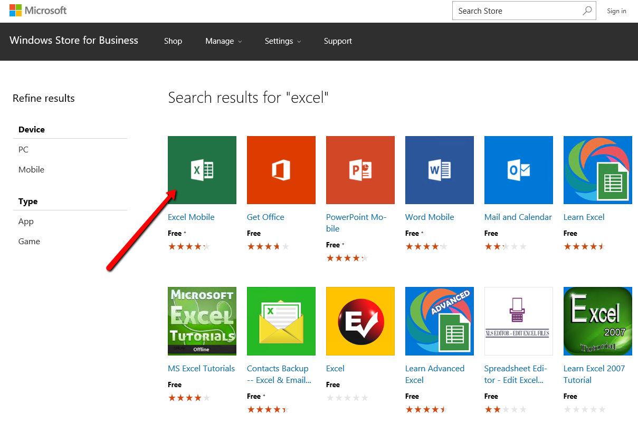Screen dimensions: 638x423
Task: Click the Microsoft logo
Action: click(x=38, y=10)
